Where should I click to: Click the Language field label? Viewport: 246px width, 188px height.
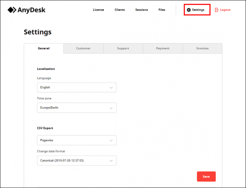tap(44, 78)
